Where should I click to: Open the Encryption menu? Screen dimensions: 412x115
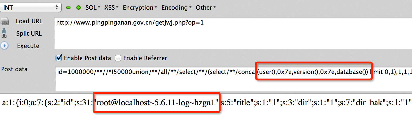[140, 8]
